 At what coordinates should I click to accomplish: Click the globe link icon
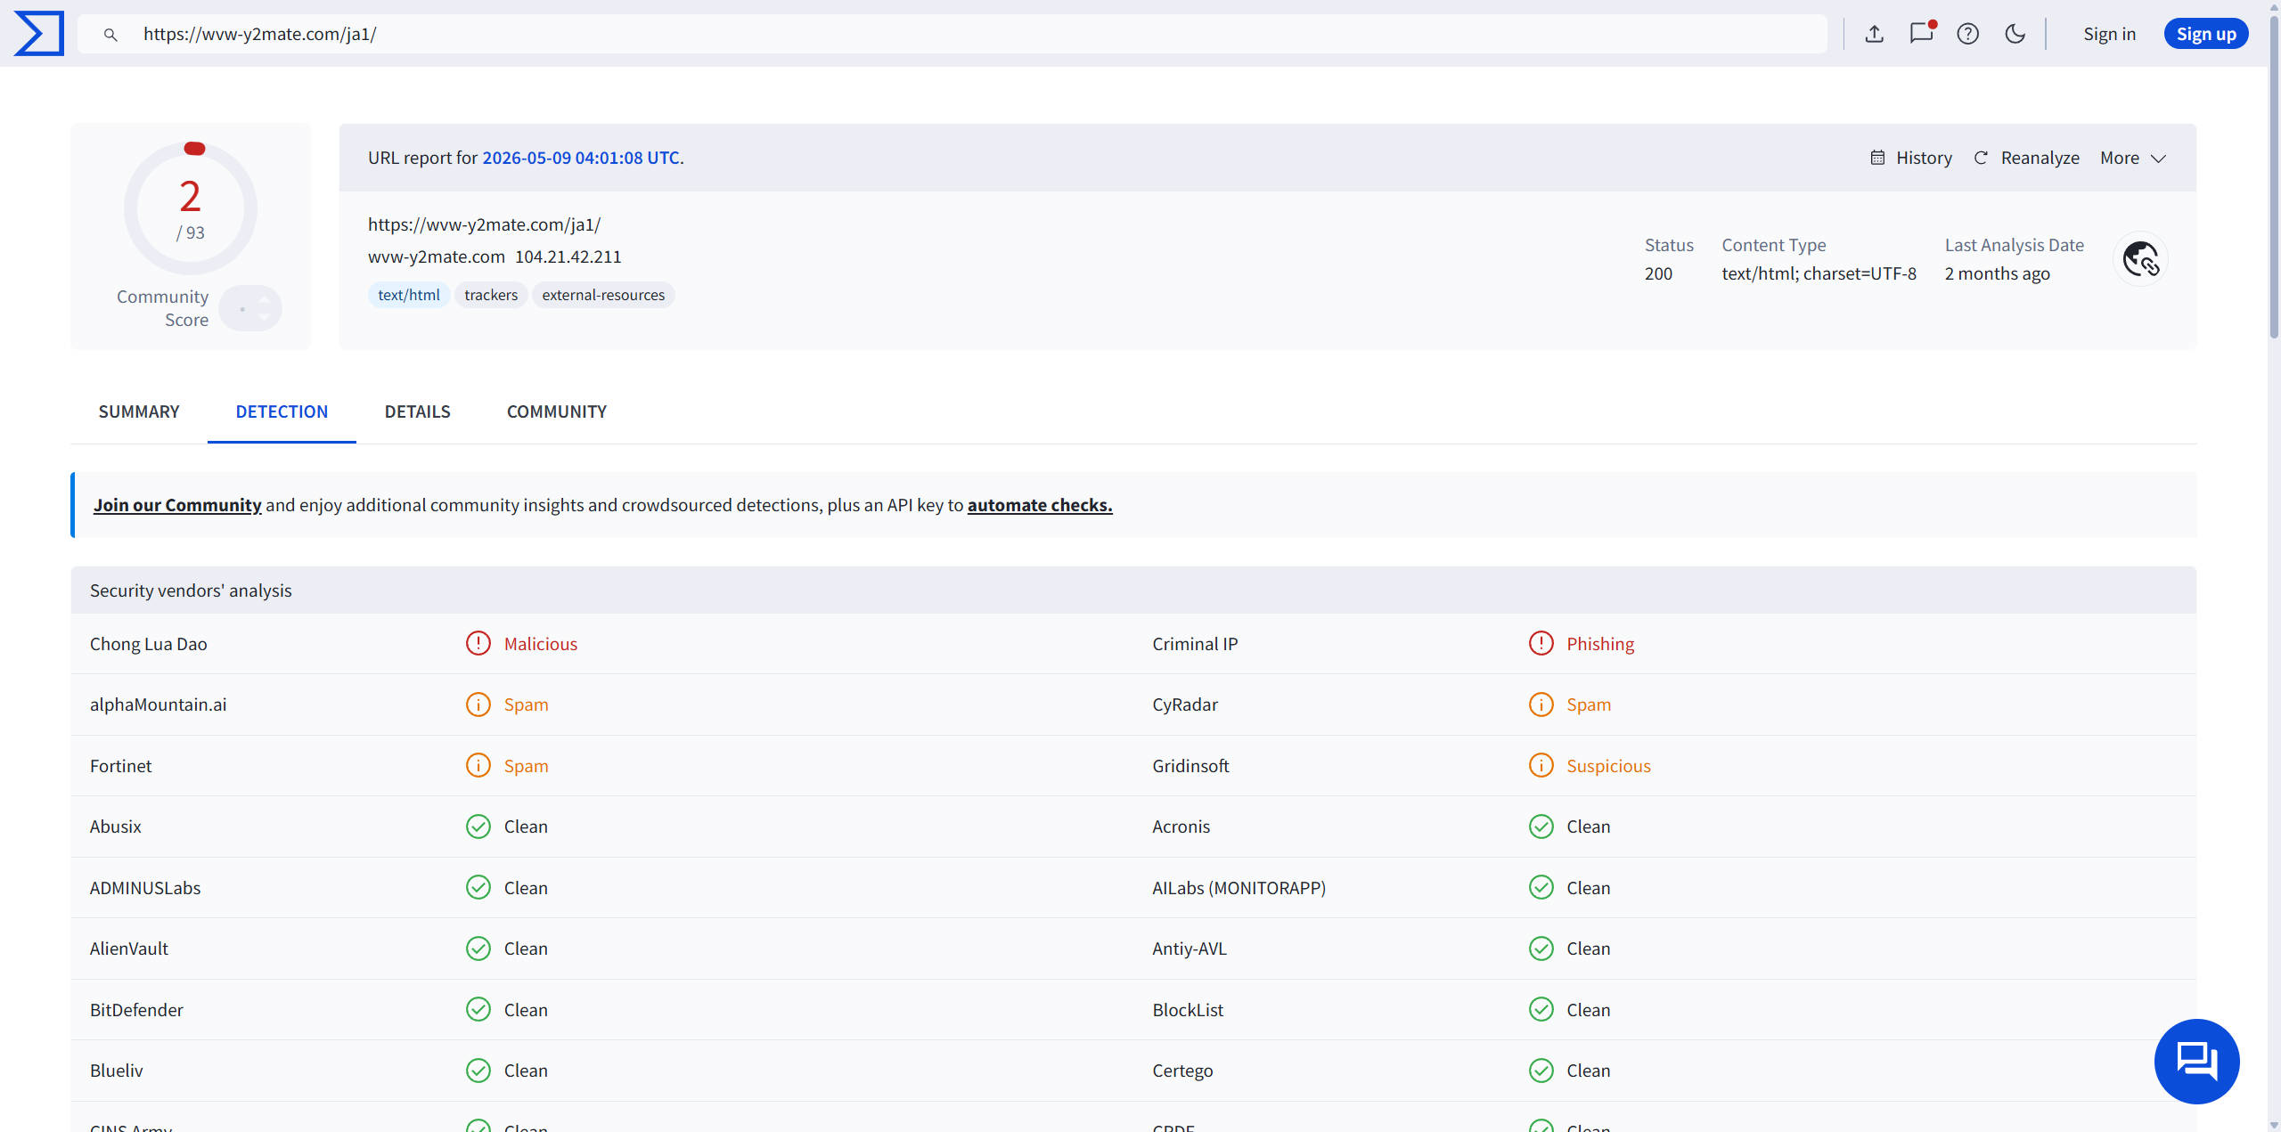tap(2140, 259)
